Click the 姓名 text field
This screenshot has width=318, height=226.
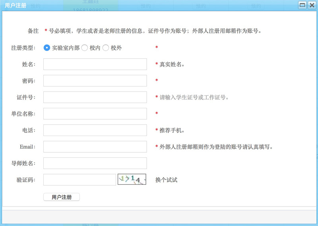(95, 64)
